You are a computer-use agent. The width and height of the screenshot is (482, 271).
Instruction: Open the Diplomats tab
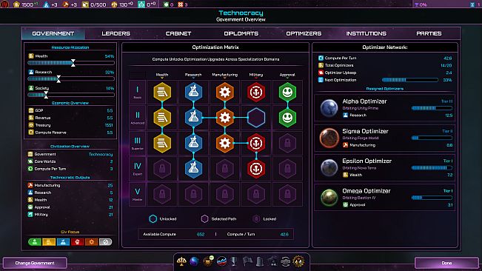[x=241, y=33]
